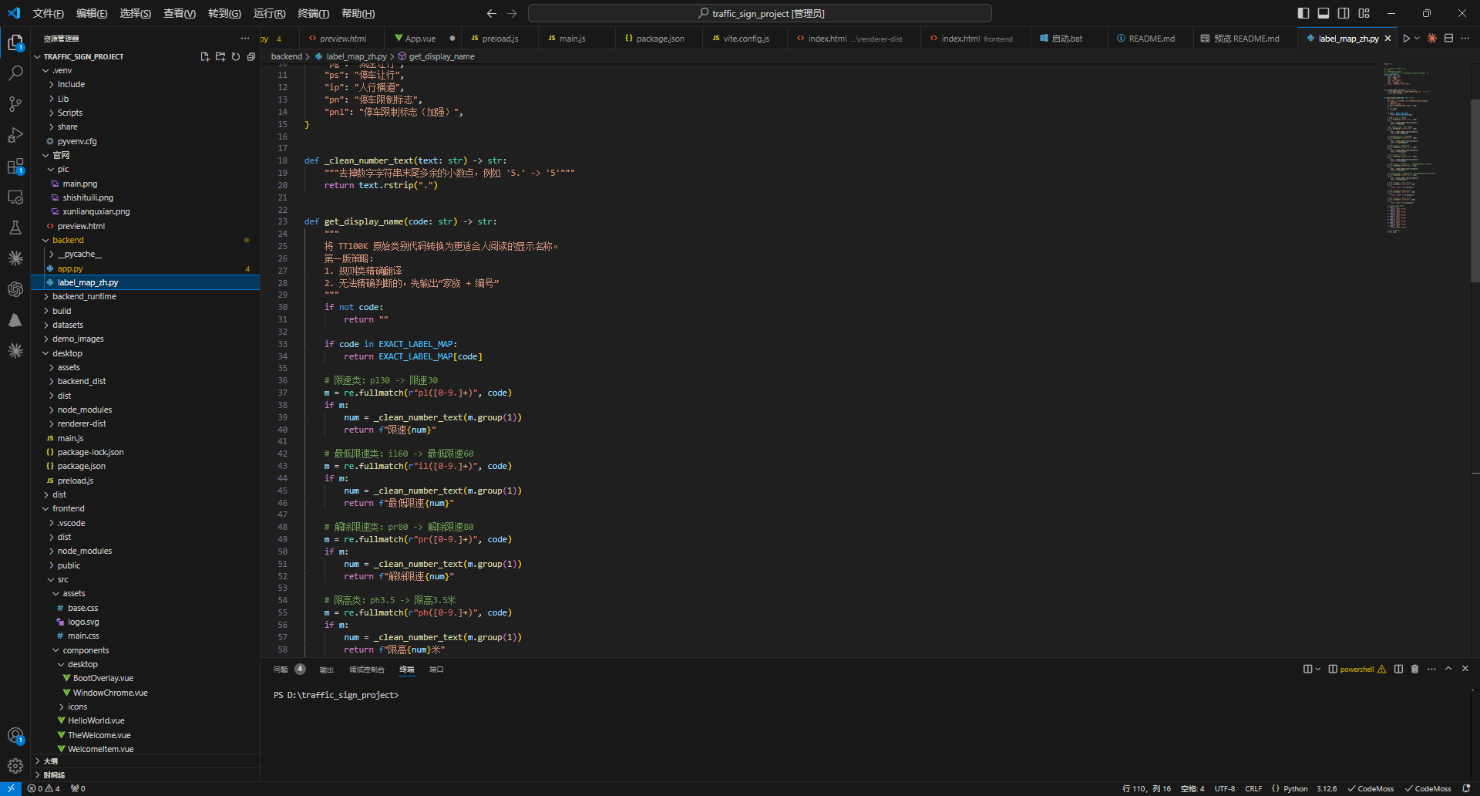
Task: Open the Extensions view in activity bar
Action: pos(15,167)
